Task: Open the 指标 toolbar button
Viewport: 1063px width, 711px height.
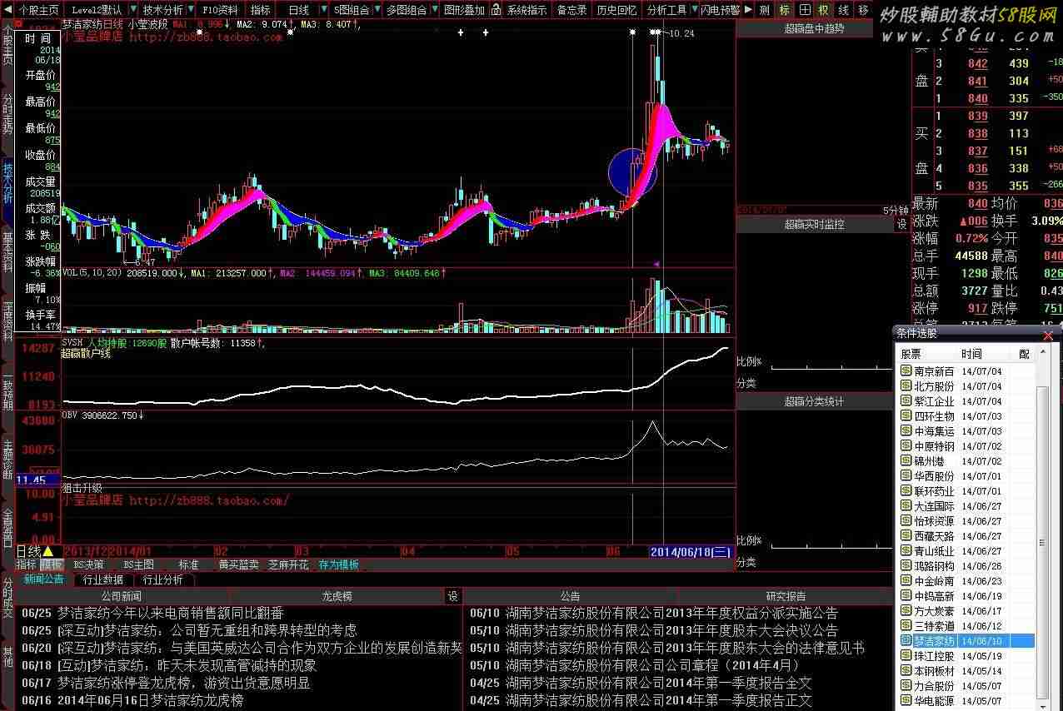Action: click(261, 10)
